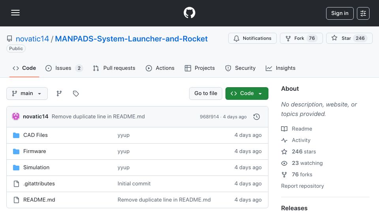
Task: Open the CAD Files folder
Action: point(36,135)
